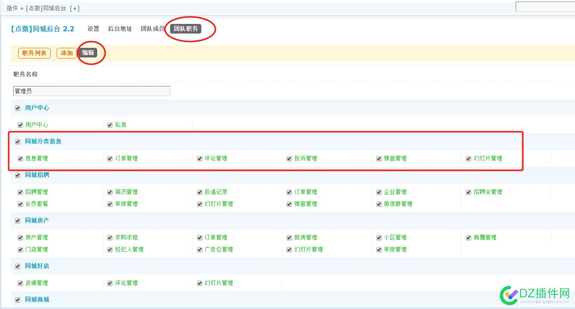
Task: Toggle the 用户中心 section header checkbox
Action: pos(18,108)
